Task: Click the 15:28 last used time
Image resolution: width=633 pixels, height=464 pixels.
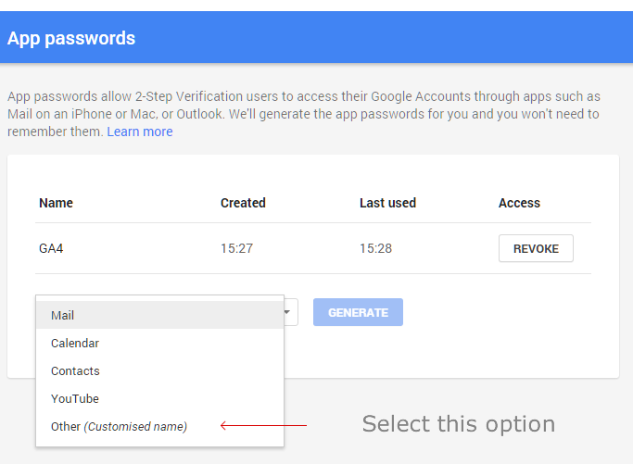Action: (376, 248)
